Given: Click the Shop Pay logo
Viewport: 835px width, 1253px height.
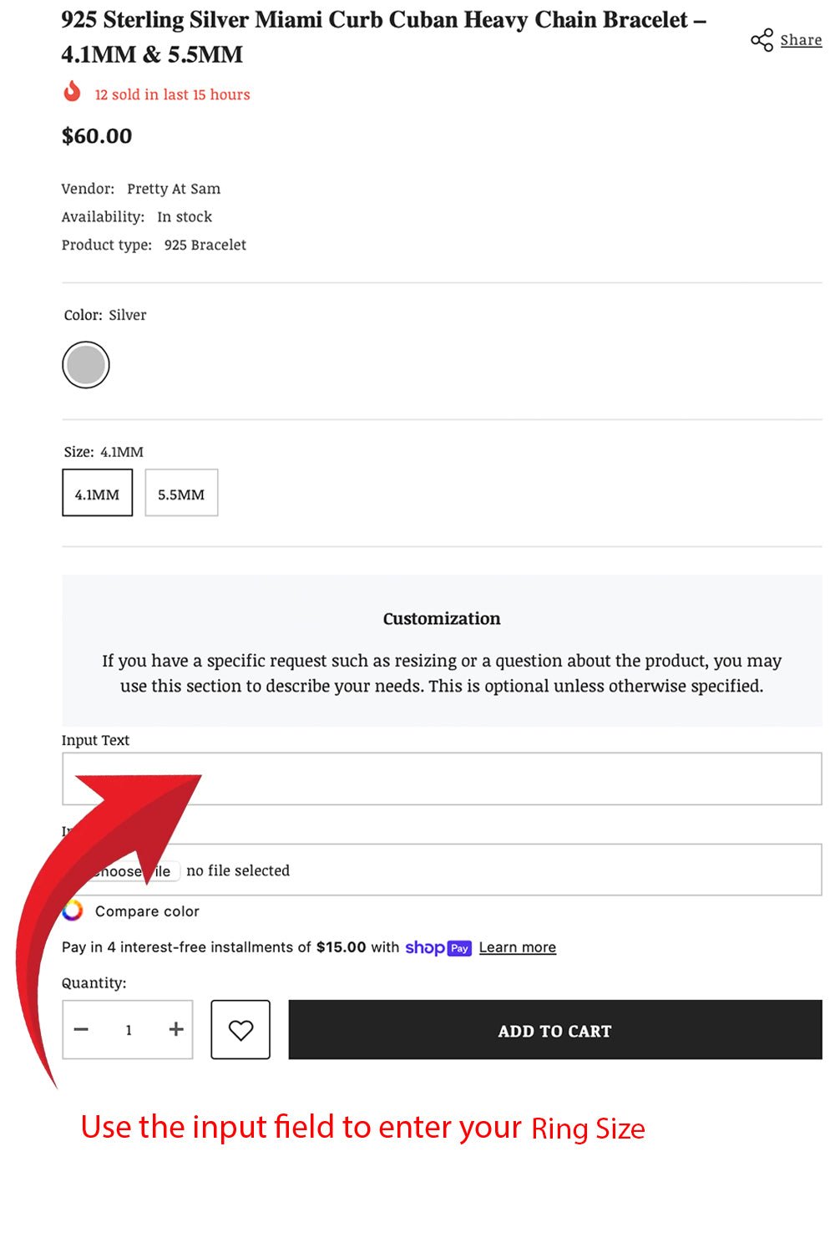Looking at the screenshot, I should [x=438, y=948].
